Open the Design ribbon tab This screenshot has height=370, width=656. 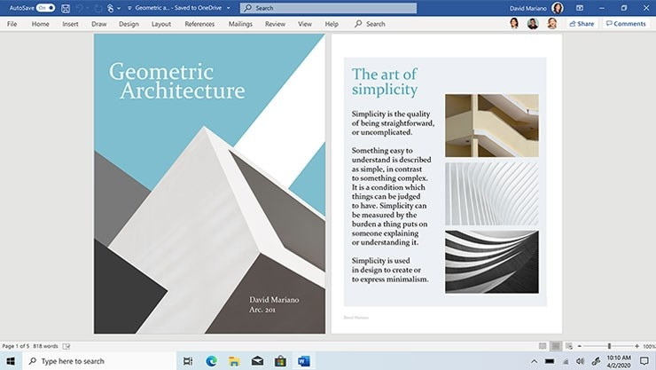click(x=129, y=24)
